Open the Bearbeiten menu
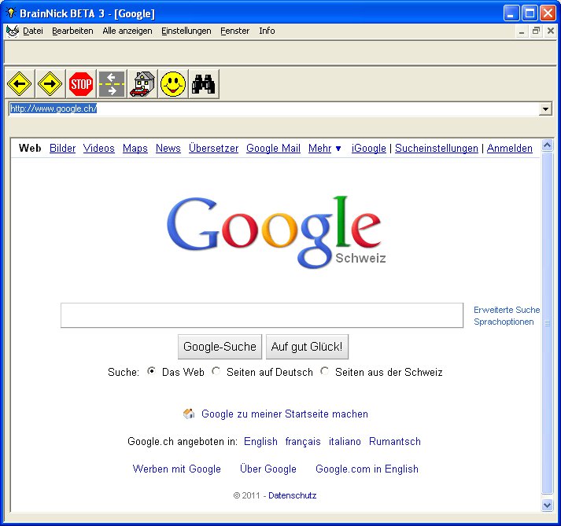The height and width of the screenshot is (526, 561). pyautogui.click(x=72, y=31)
